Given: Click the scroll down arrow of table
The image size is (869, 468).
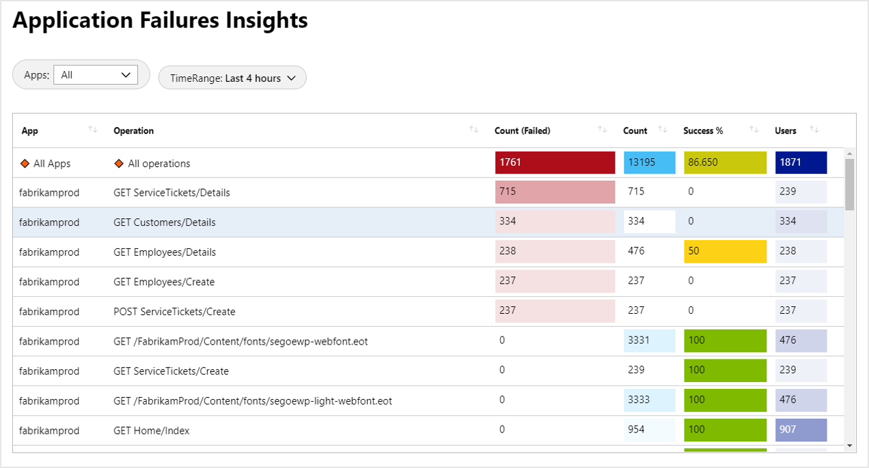Looking at the screenshot, I should (850, 445).
